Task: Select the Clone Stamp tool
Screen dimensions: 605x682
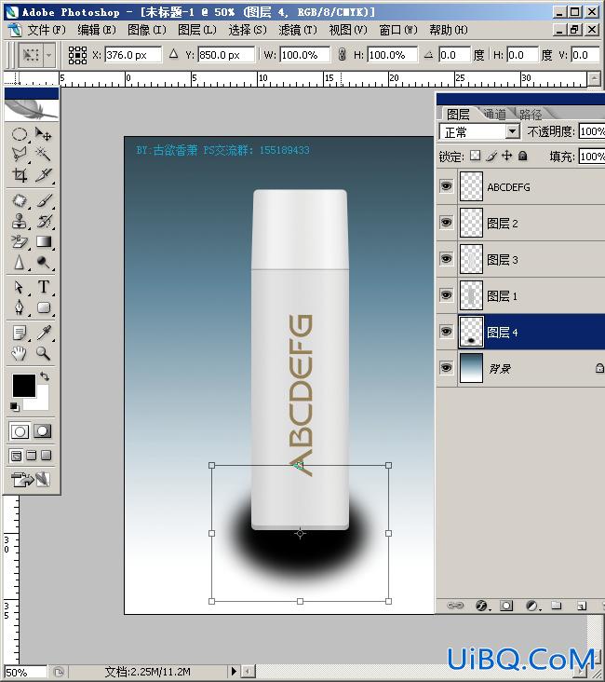Action: coord(20,222)
